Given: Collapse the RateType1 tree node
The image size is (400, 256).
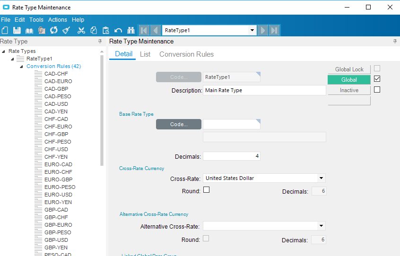Looking at the screenshot, I should click(x=12, y=59).
